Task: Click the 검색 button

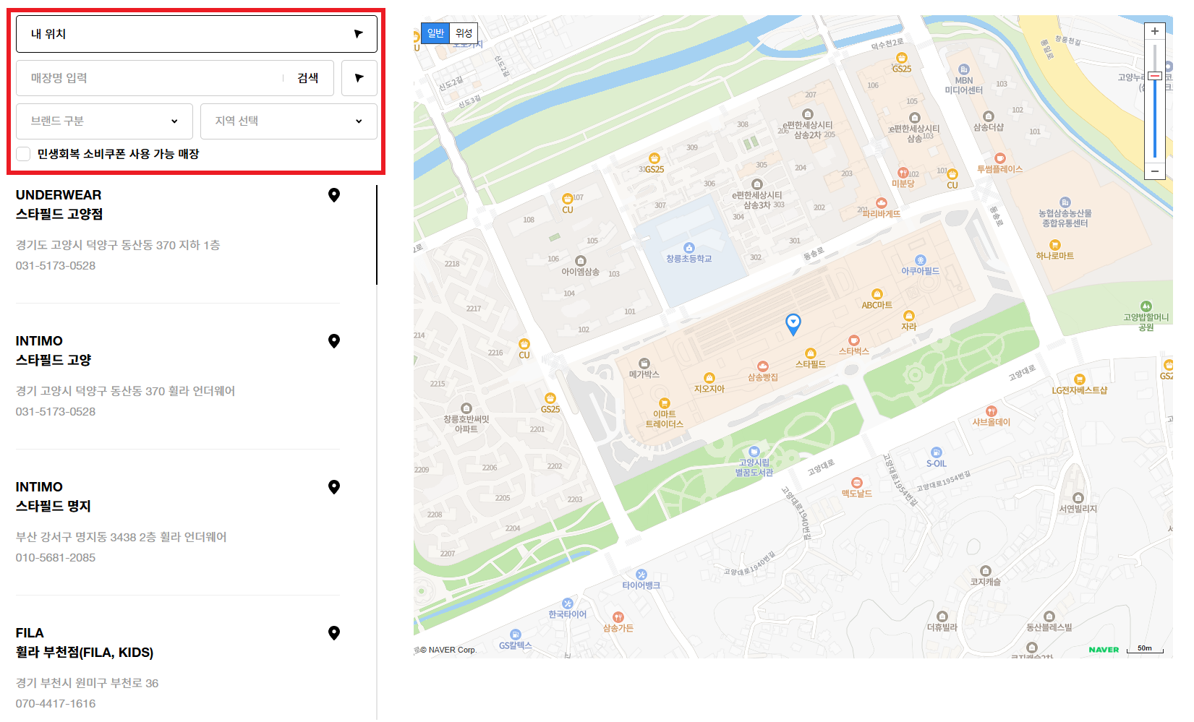Action: click(308, 78)
